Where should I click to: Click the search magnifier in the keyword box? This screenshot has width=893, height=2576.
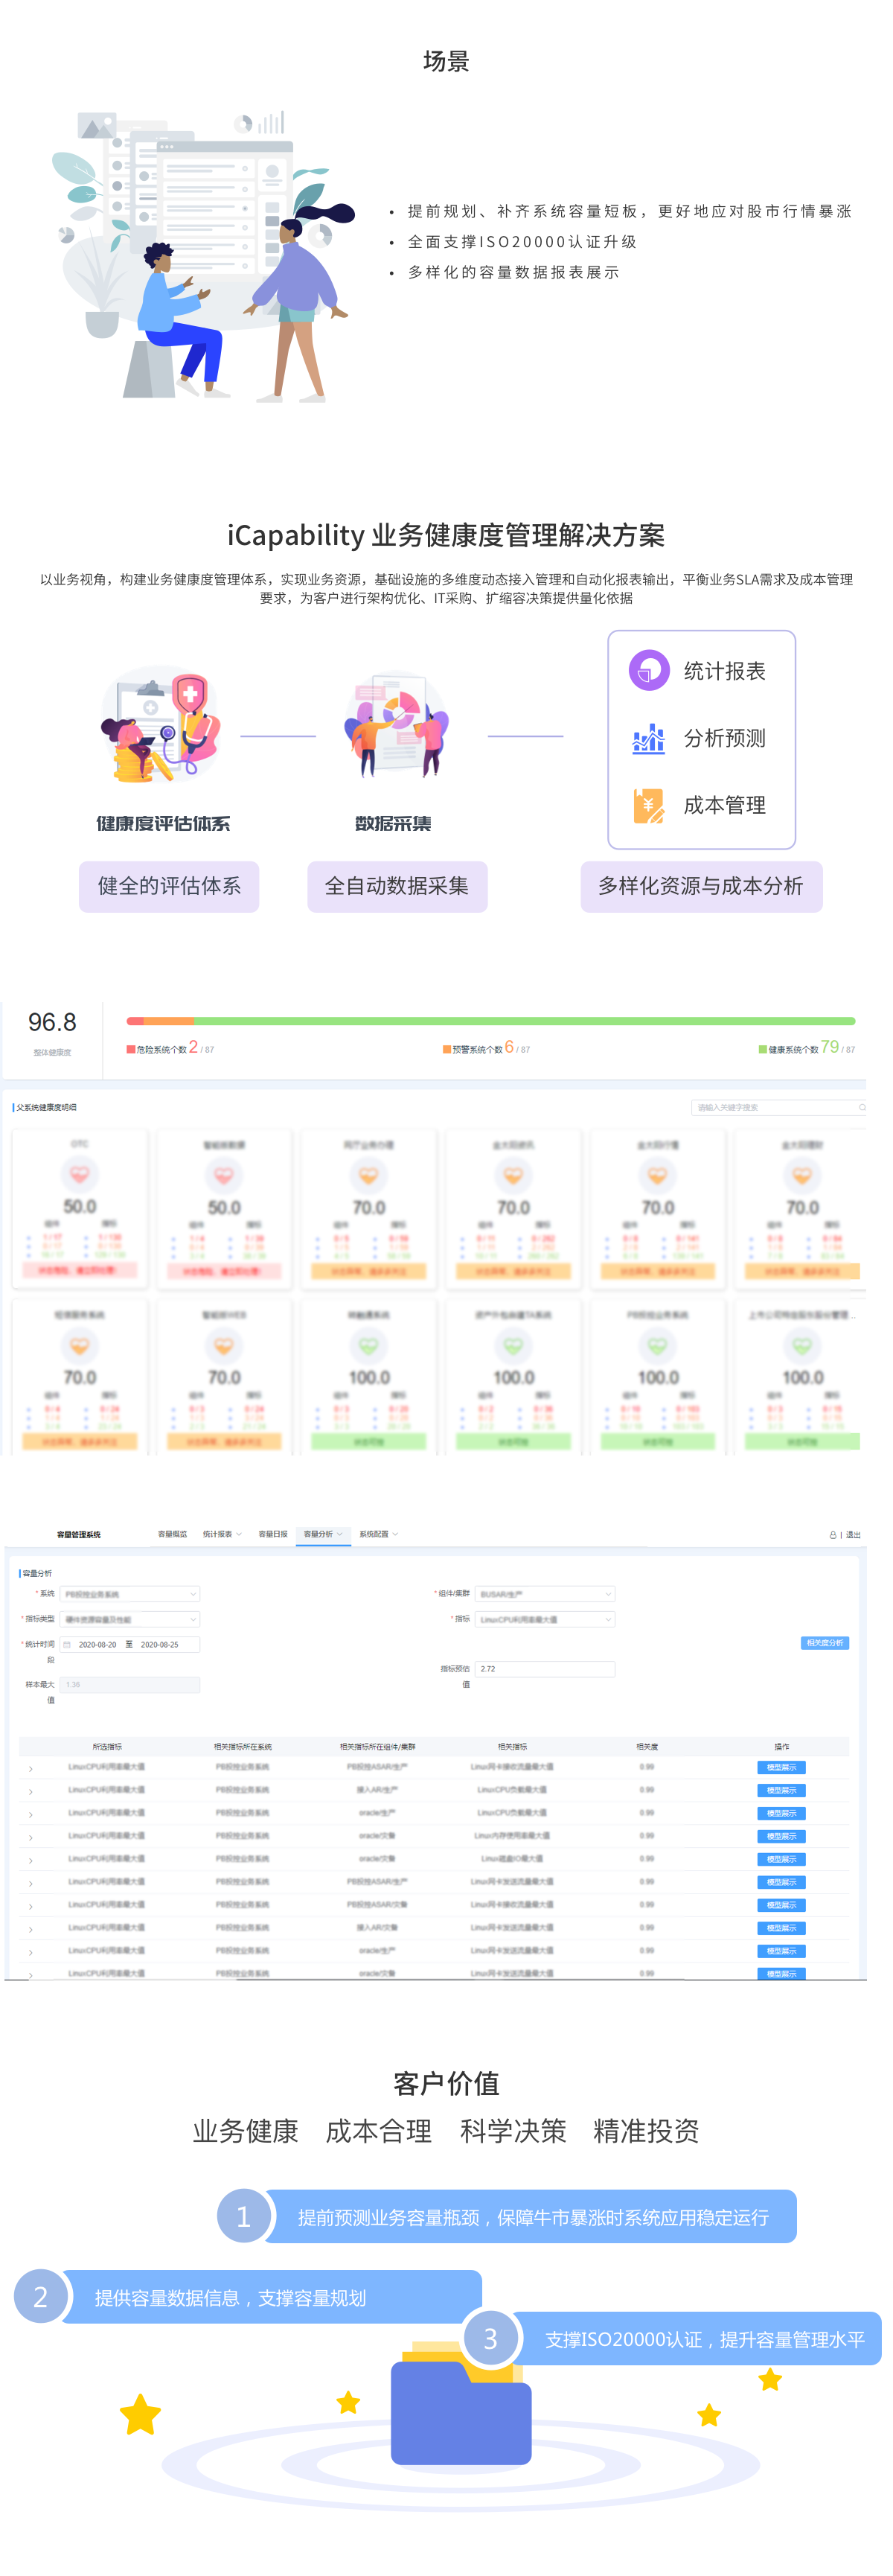862,1107
